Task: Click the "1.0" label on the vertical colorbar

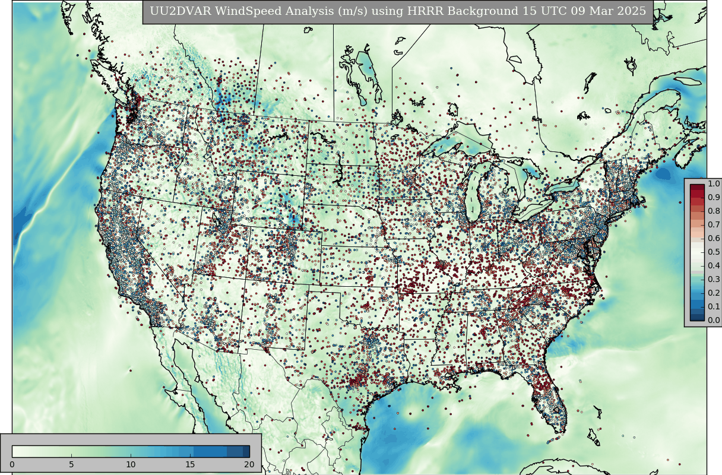Action: (714, 184)
